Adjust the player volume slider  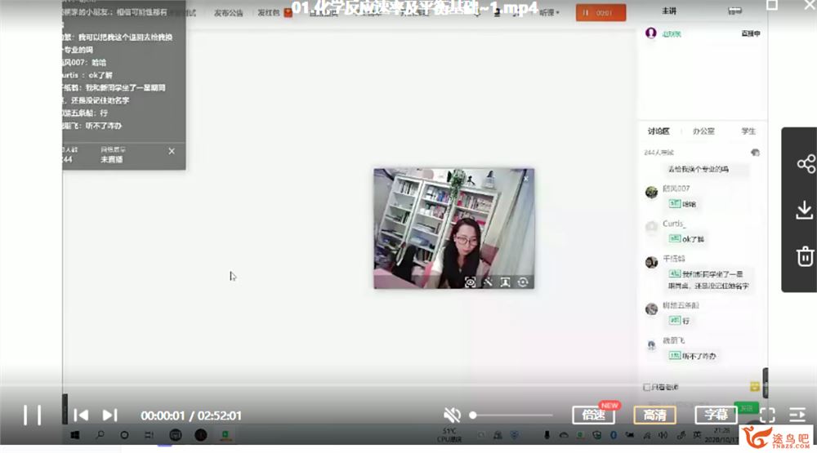pos(511,415)
